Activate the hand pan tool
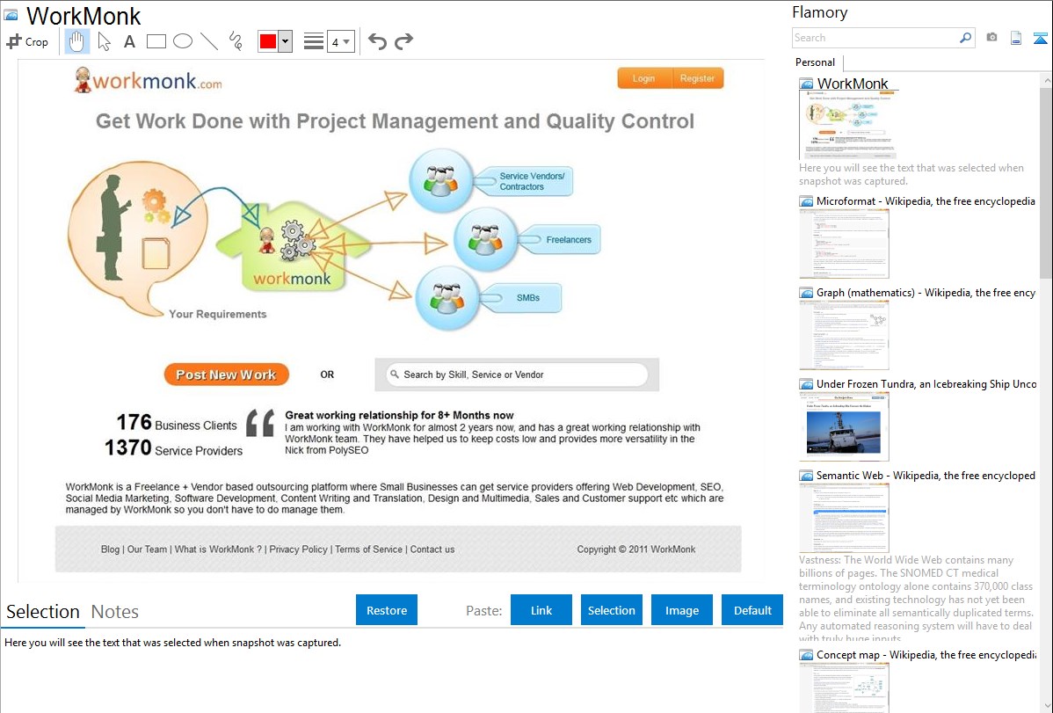This screenshot has width=1053, height=713. click(77, 41)
